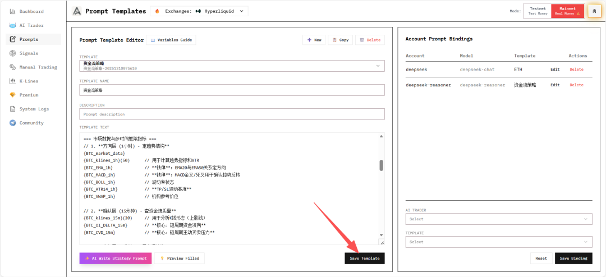Open System Logs sidebar icon

click(x=13, y=109)
